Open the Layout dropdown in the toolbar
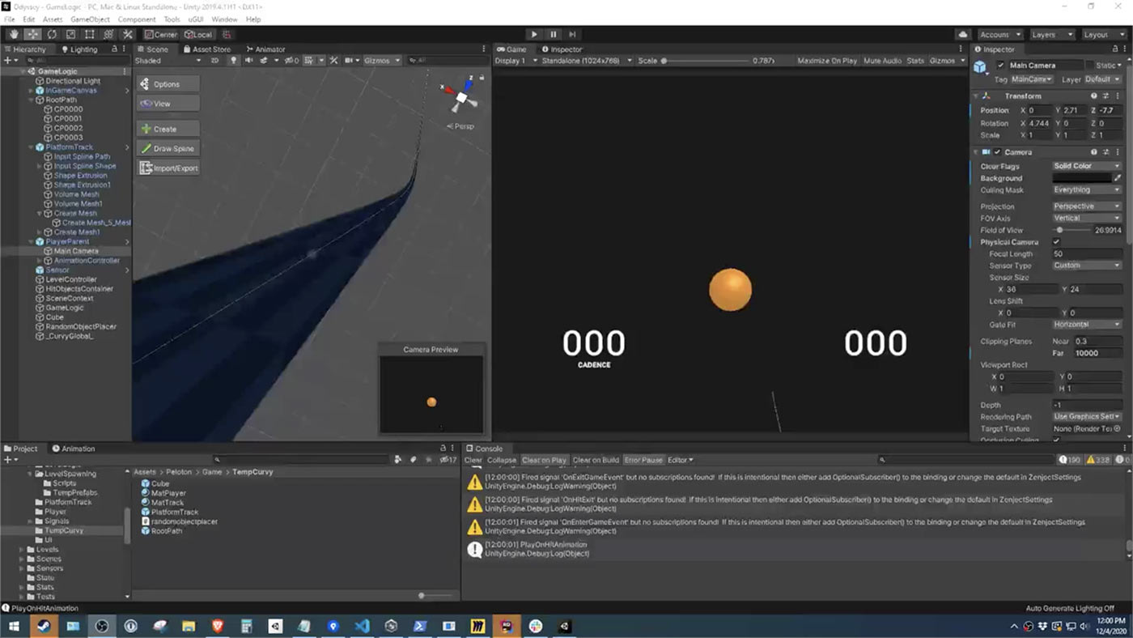The height and width of the screenshot is (638, 1133). point(1103,35)
